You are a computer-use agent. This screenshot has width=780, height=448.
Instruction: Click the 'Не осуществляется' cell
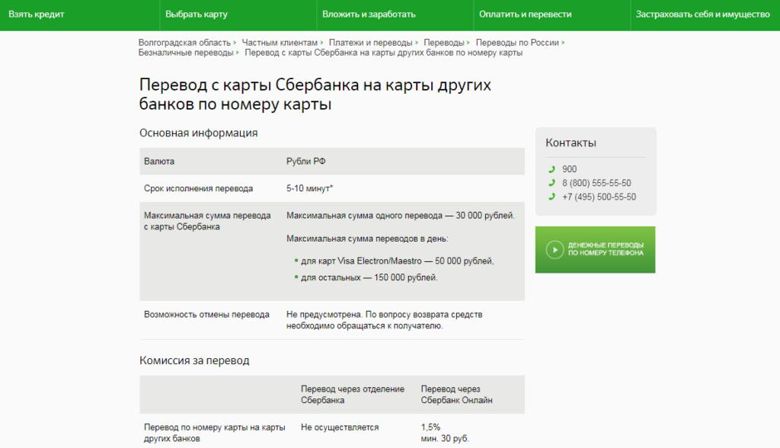click(x=340, y=427)
